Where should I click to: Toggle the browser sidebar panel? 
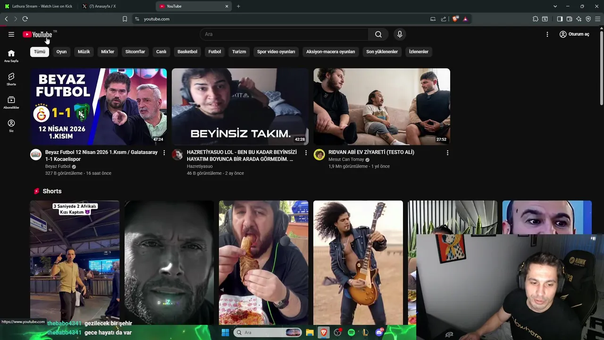[560, 19]
